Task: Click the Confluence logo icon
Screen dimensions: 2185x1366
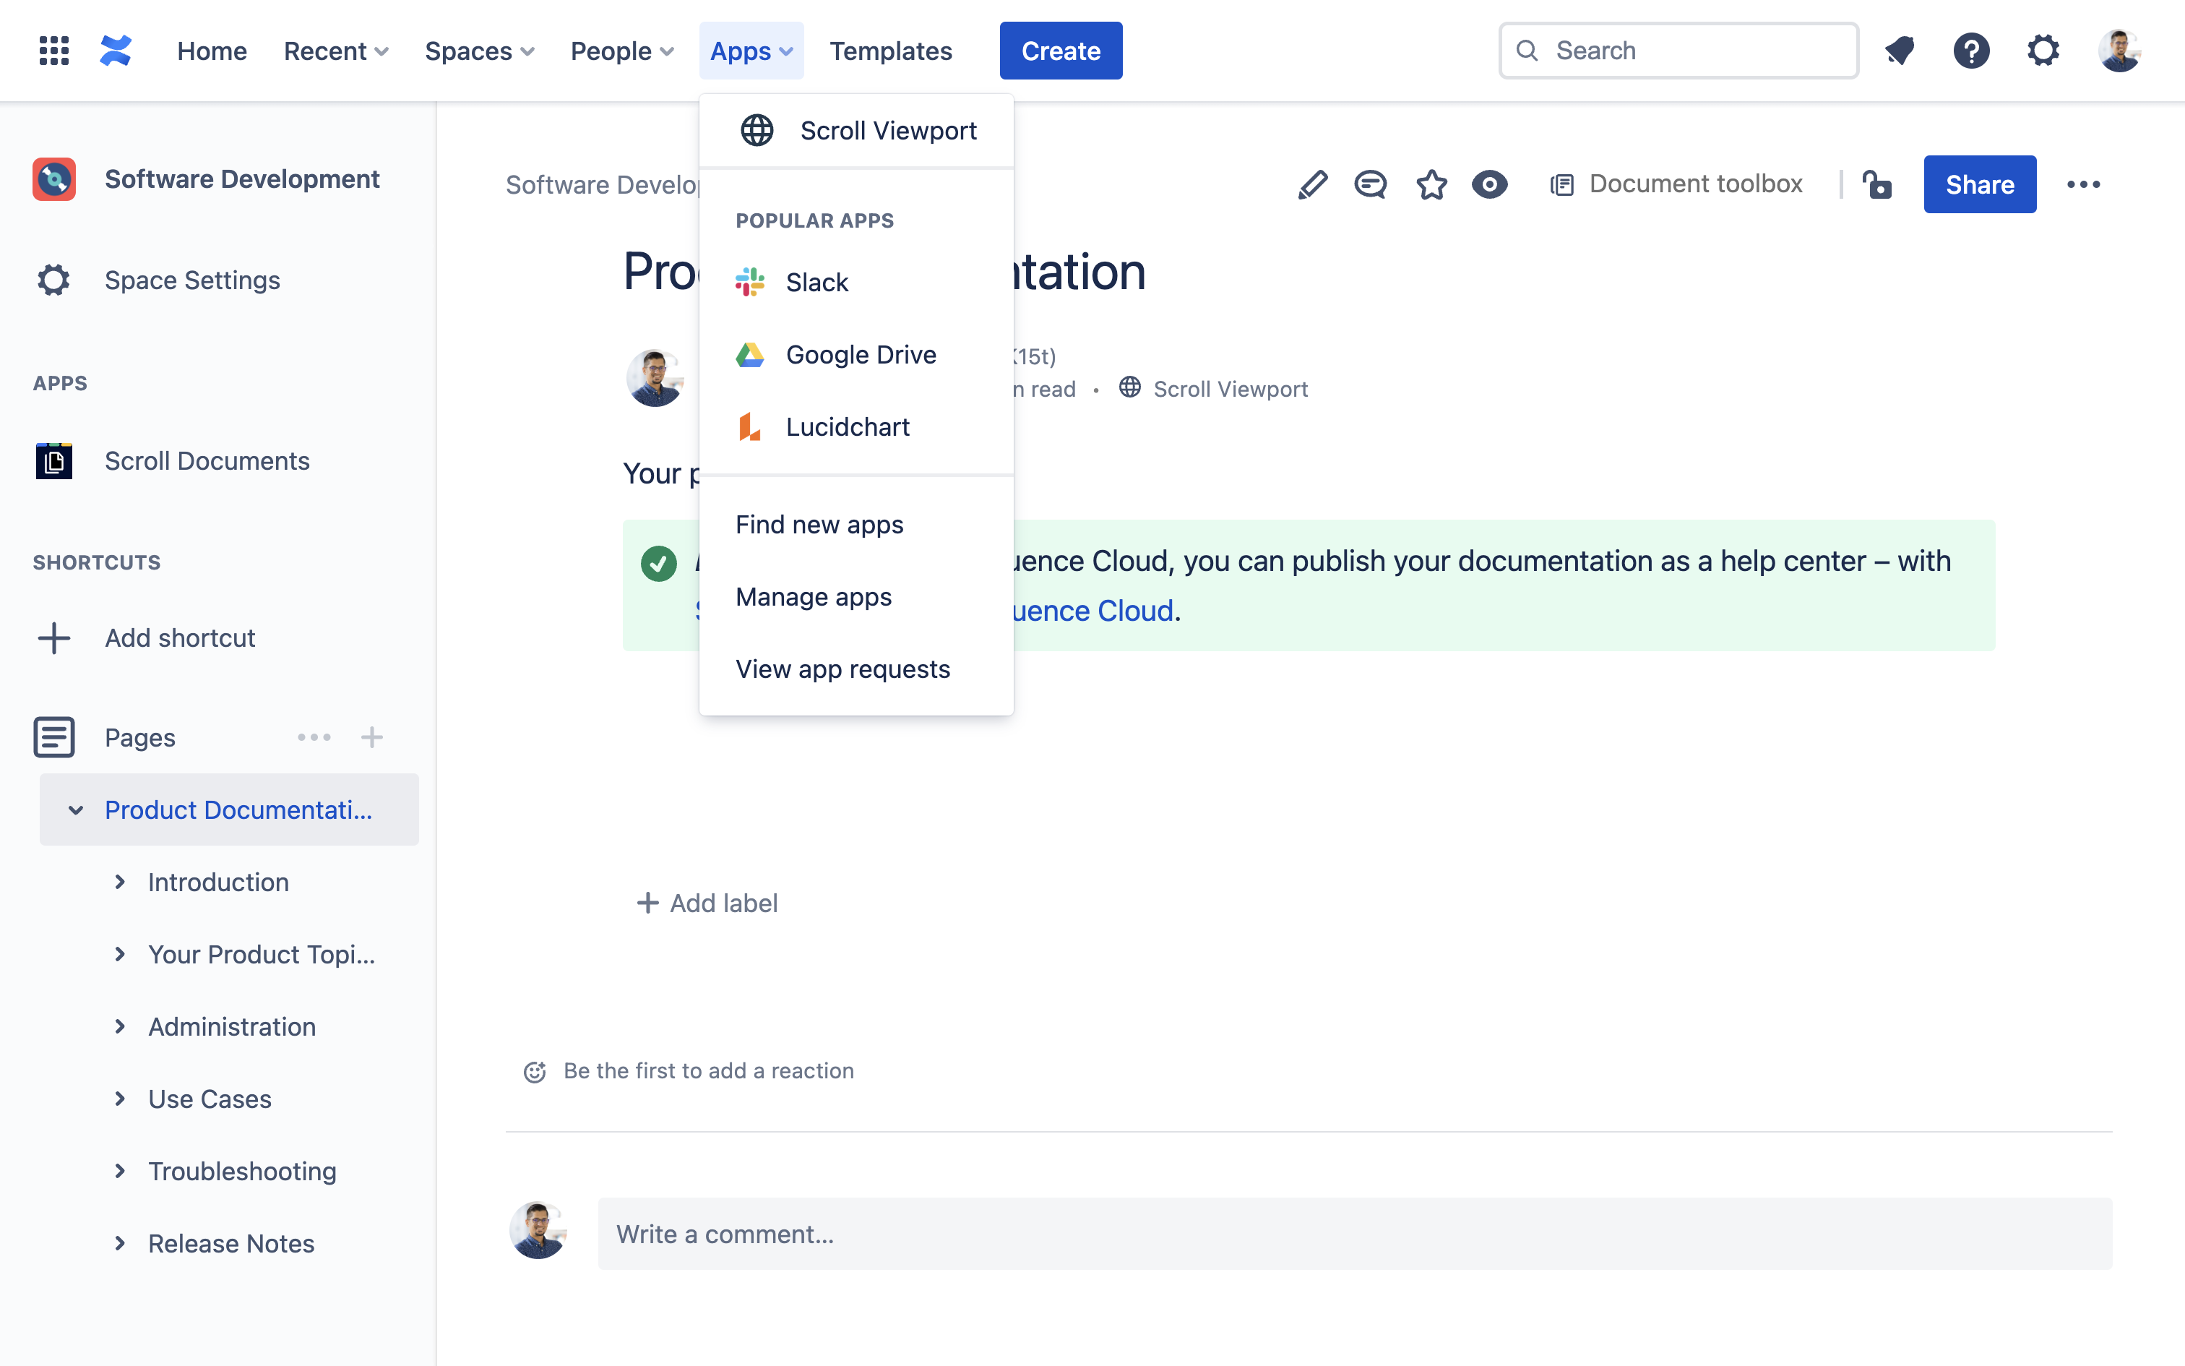Action: point(116,51)
